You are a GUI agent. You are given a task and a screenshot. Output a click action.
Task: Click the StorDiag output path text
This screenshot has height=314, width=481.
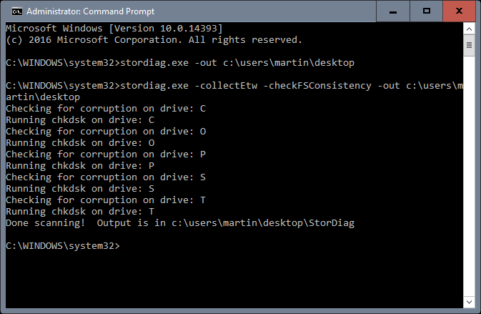pos(263,223)
